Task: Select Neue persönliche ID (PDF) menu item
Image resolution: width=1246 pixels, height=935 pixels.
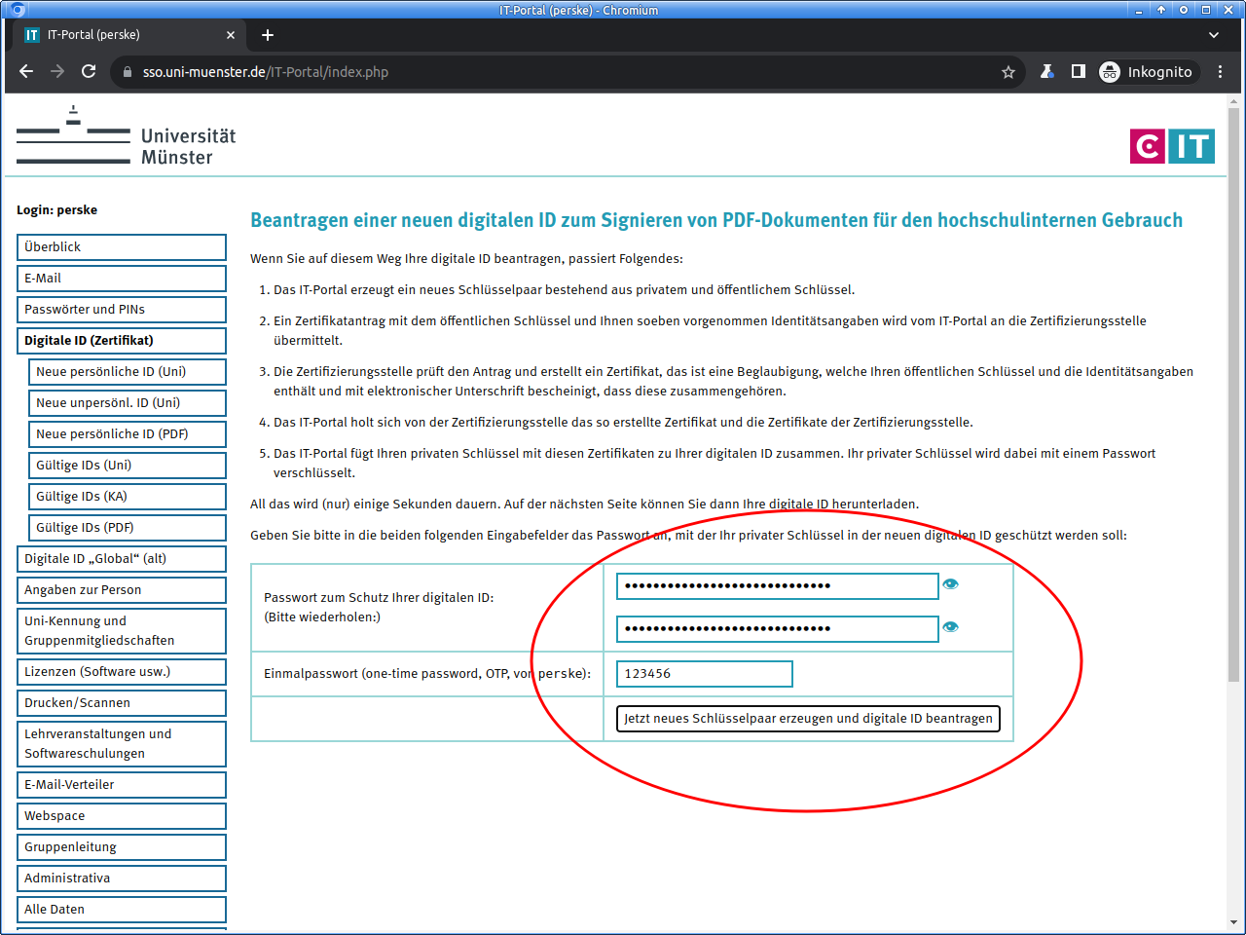Action: pyautogui.click(x=127, y=434)
